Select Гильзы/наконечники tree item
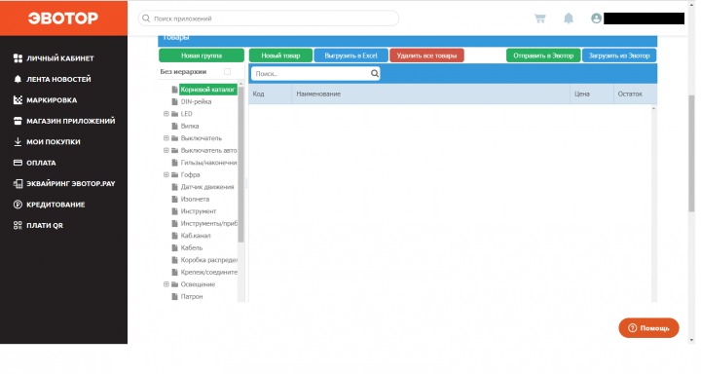This screenshot has height=374, width=701. tap(208, 163)
